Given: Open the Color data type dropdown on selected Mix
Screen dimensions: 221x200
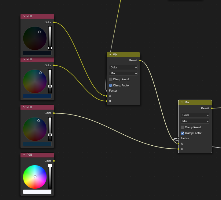Looking at the screenshot, I should point(195,115).
